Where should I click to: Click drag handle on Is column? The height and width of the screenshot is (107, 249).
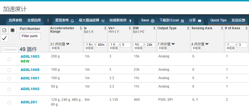pyautogui.click(x=105, y=28)
